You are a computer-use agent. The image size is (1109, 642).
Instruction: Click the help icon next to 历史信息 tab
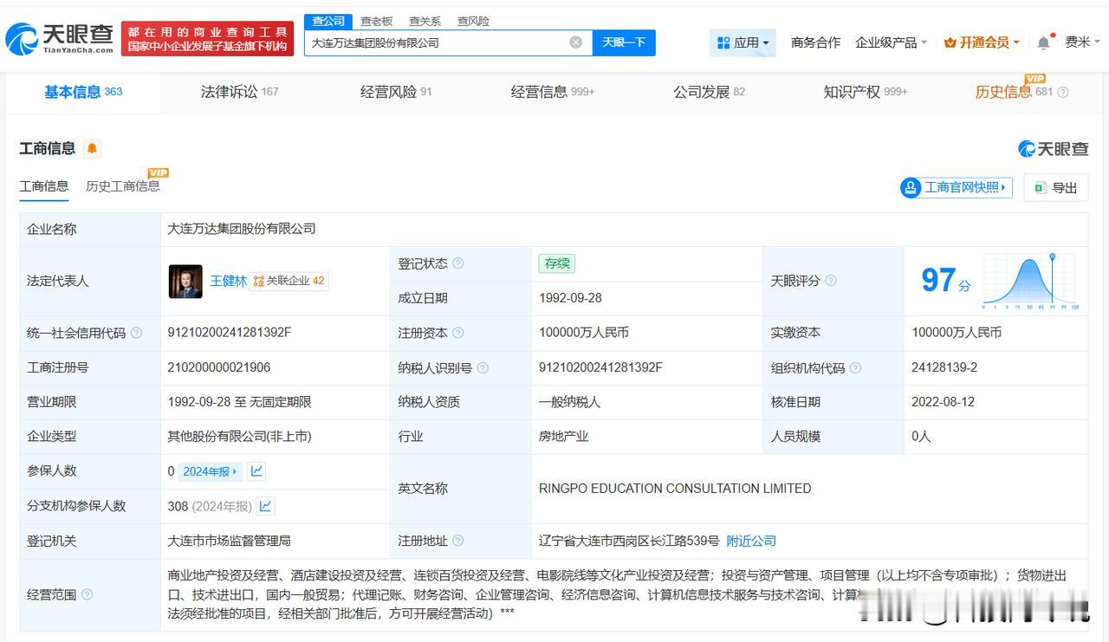click(x=1063, y=92)
